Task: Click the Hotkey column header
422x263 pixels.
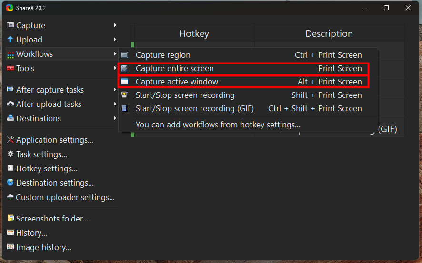Action: (x=194, y=33)
